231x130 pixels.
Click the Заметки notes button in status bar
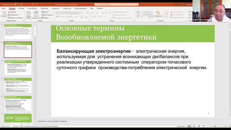[x=181, y=126]
